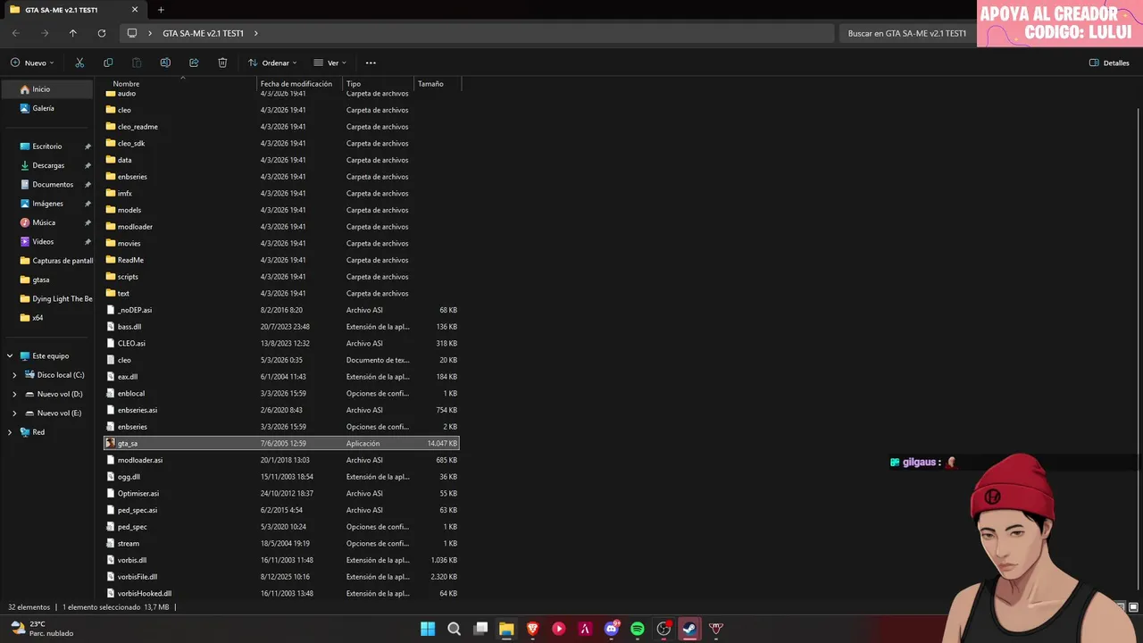Select the enblocal config file
The width and height of the screenshot is (1143, 643).
[281, 393]
